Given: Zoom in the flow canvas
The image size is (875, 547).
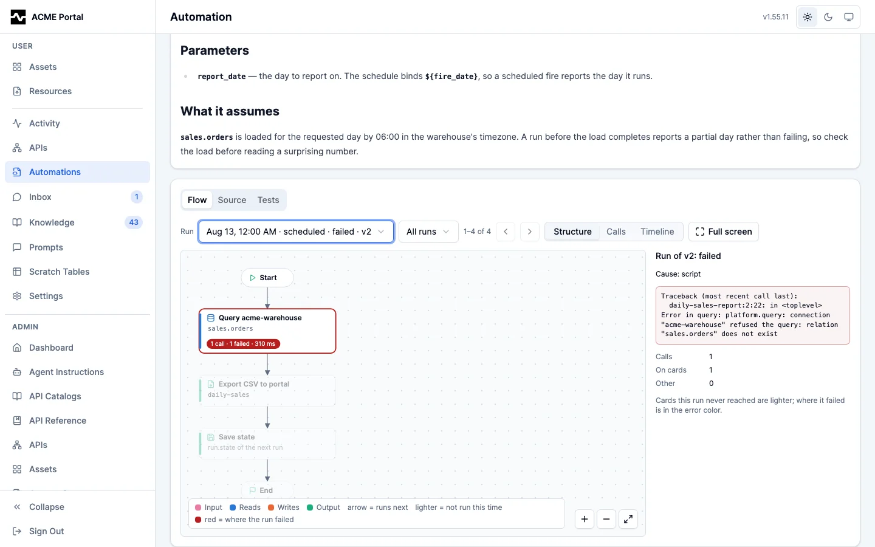Looking at the screenshot, I should point(585,519).
